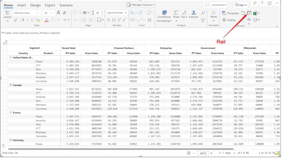The height and width of the screenshot is (158, 282).
Task: Switch to the Design tab
Action: click(35, 5)
